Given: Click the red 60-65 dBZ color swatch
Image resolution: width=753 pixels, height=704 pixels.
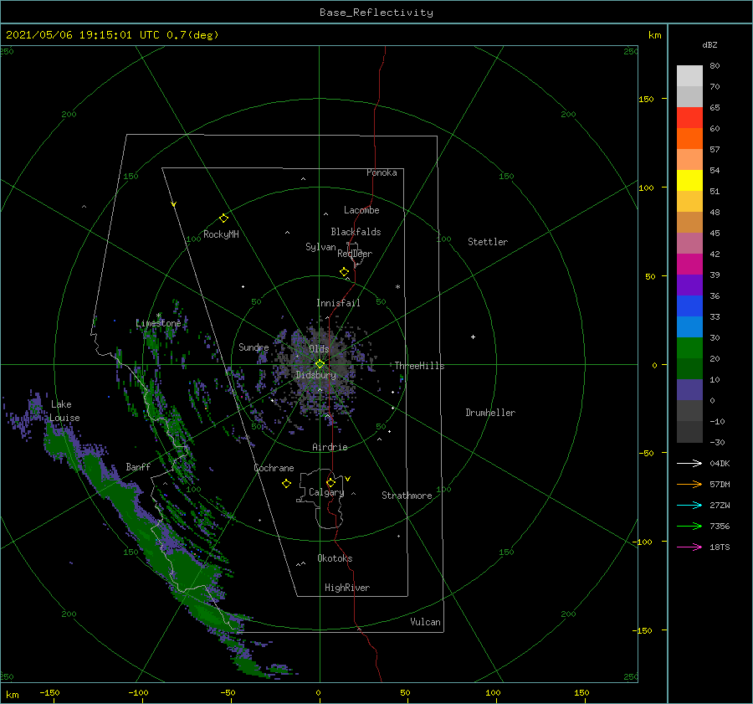Looking at the screenshot, I should pos(689,118).
